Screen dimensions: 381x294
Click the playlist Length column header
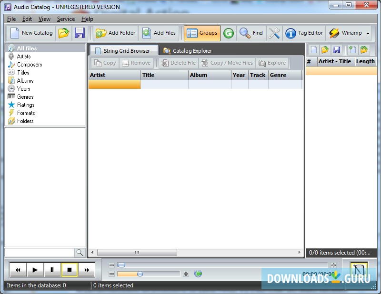point(365,61)
